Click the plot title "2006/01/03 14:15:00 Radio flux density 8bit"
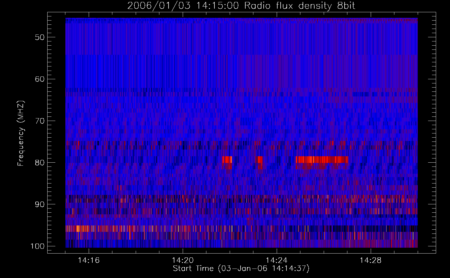 [x=241, y=6]
